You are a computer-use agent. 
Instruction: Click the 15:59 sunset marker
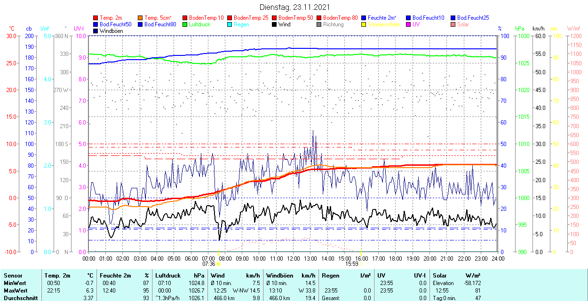pyautogui.click(x=352, y=264)
